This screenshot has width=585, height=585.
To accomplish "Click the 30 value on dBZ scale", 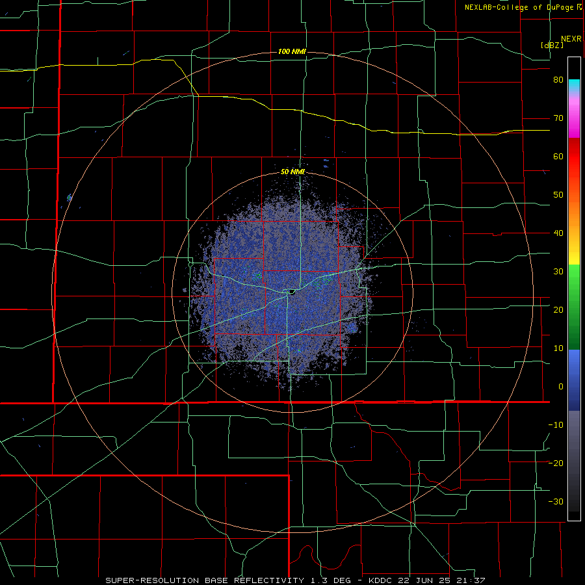I will point(558,272).
